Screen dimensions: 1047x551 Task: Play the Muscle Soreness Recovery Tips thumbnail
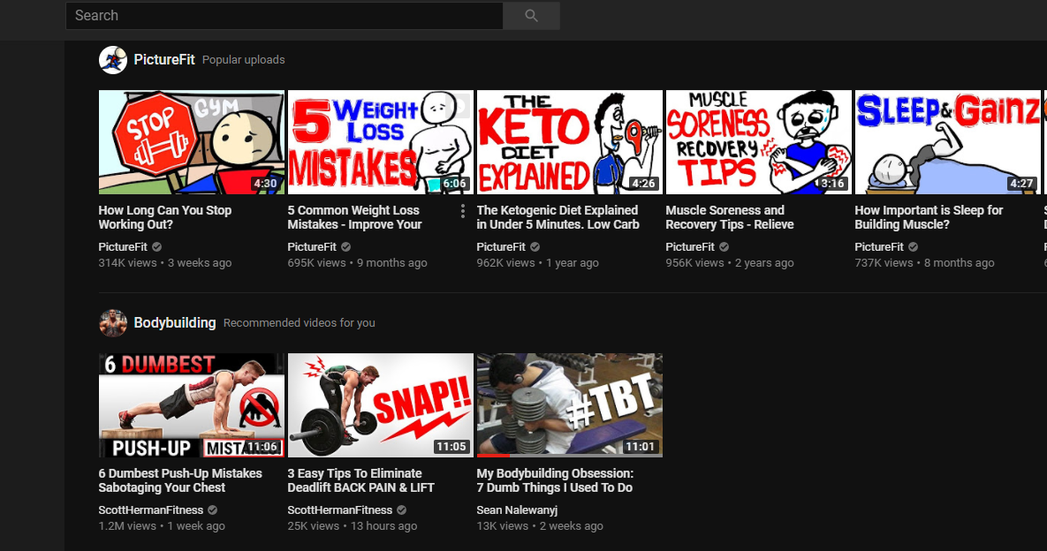point(759,142)
